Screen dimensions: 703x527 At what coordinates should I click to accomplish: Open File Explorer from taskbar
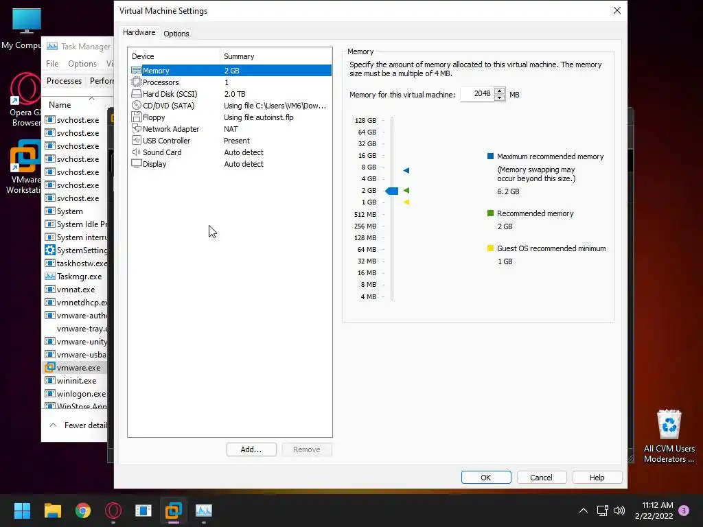click(52, 511)
